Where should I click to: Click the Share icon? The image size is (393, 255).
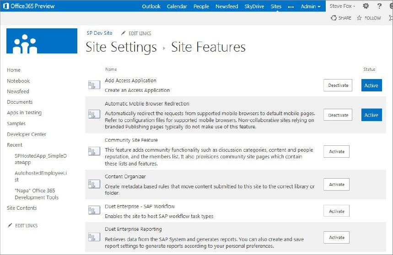coord(334,18)
